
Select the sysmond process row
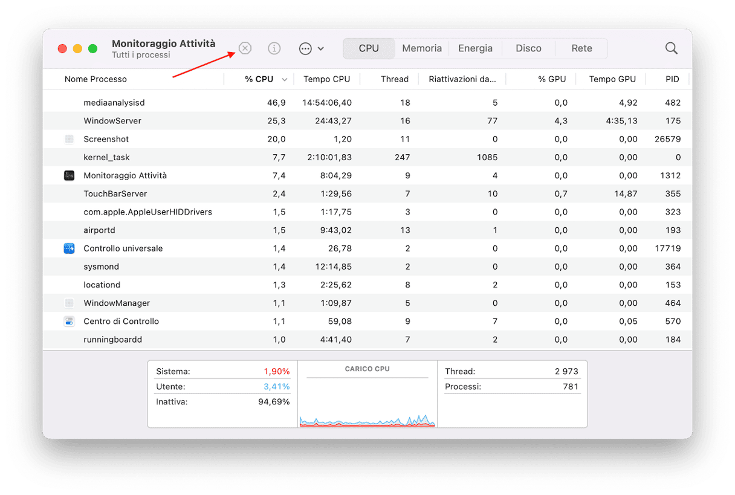pos(367,267)
